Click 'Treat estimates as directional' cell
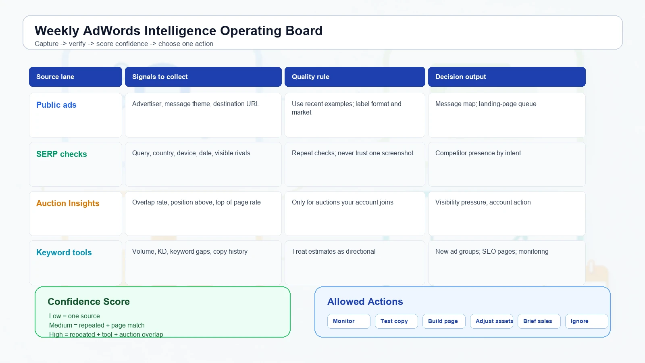 pyautogui.click(x=355, y=263)
